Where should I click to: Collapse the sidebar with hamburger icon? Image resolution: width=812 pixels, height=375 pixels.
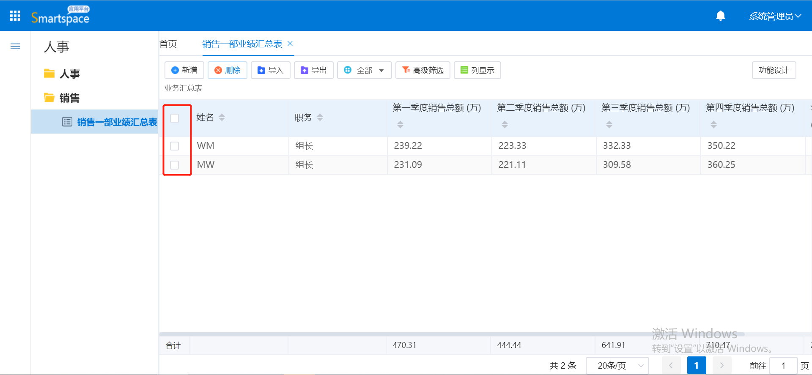pos(15,47)
